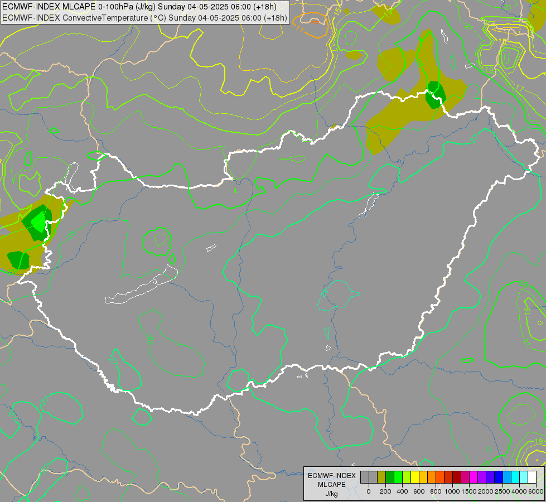Click the '4000' legend tick label

click(519, 491)
